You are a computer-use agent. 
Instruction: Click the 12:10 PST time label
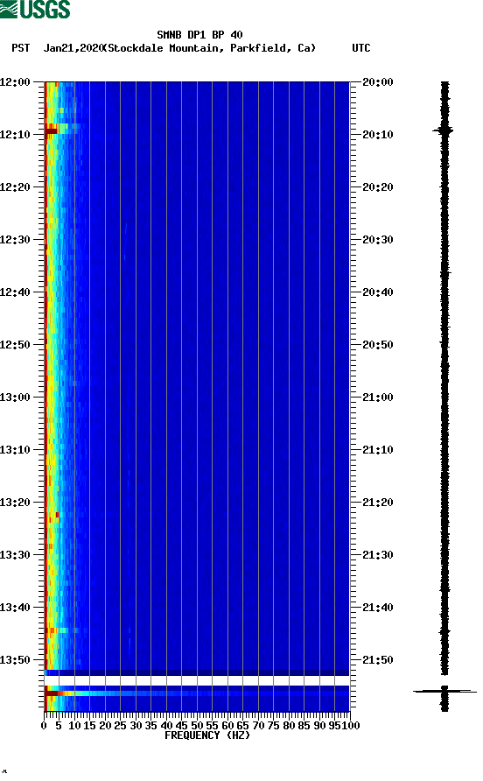pos(15,135)
